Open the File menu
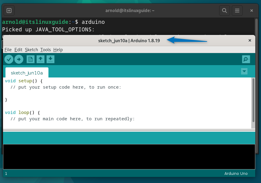 tap(8, 49)
